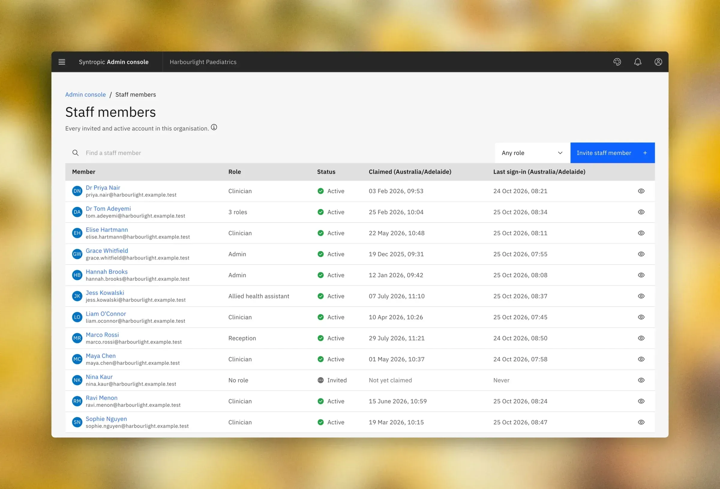Open the notifications bell

pyautogui.click(x=637, y=62)
